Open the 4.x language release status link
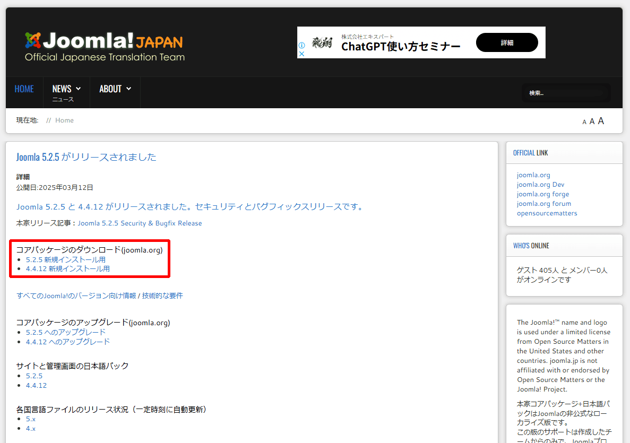The image size is (630, 443). [31, 429]
